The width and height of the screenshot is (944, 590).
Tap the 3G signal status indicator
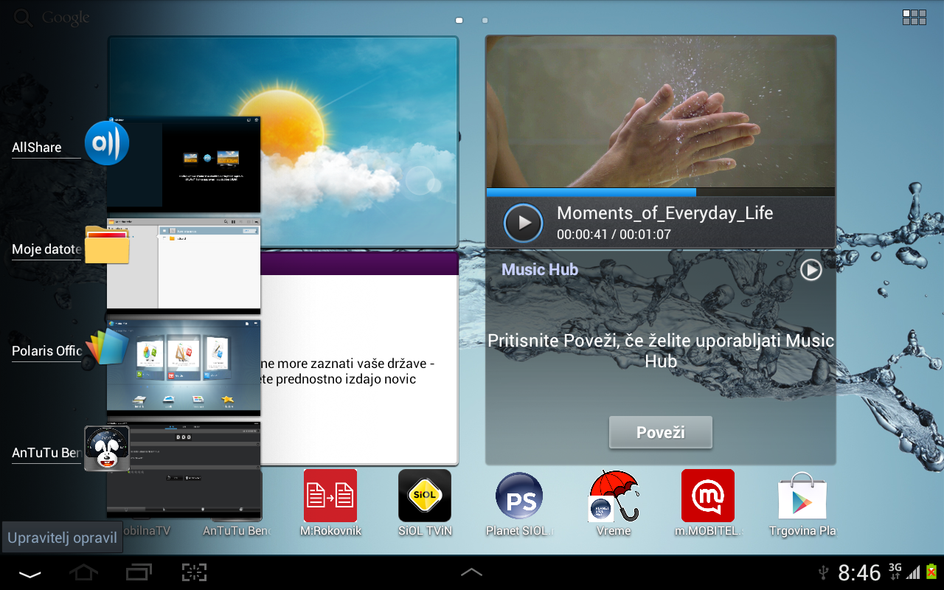click(895, 571)
